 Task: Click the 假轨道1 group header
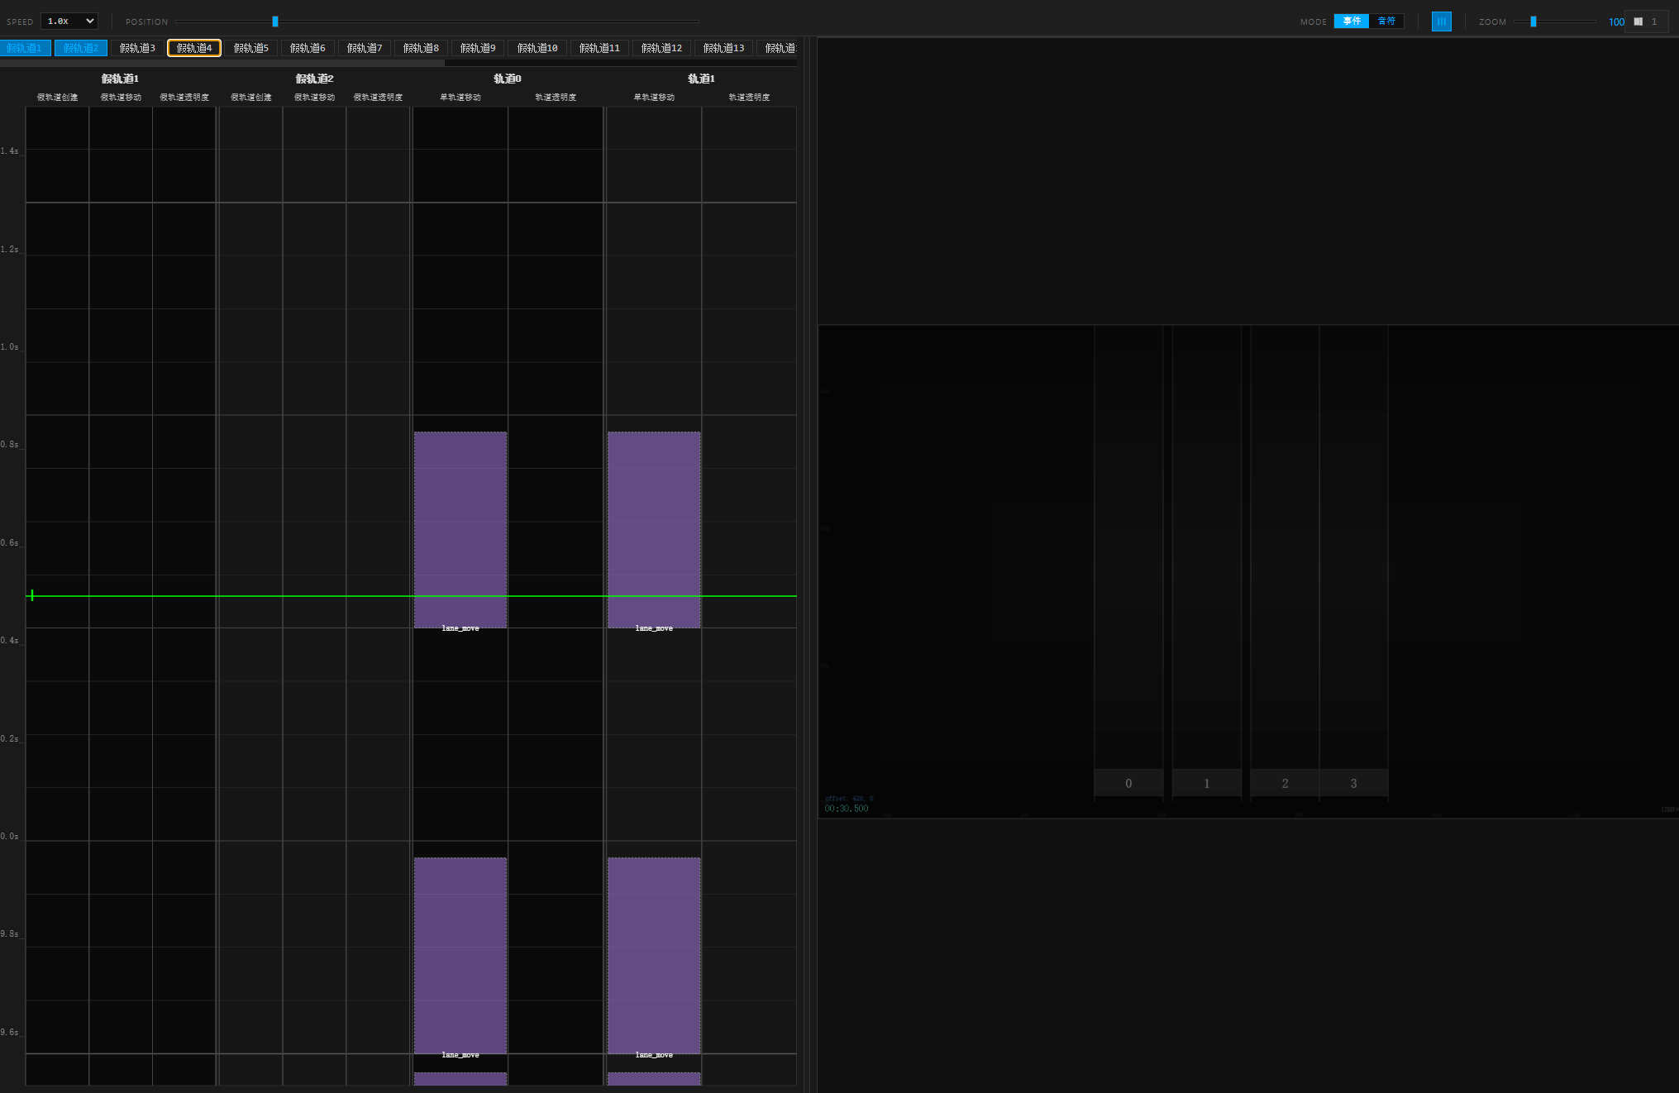[120, 79]
